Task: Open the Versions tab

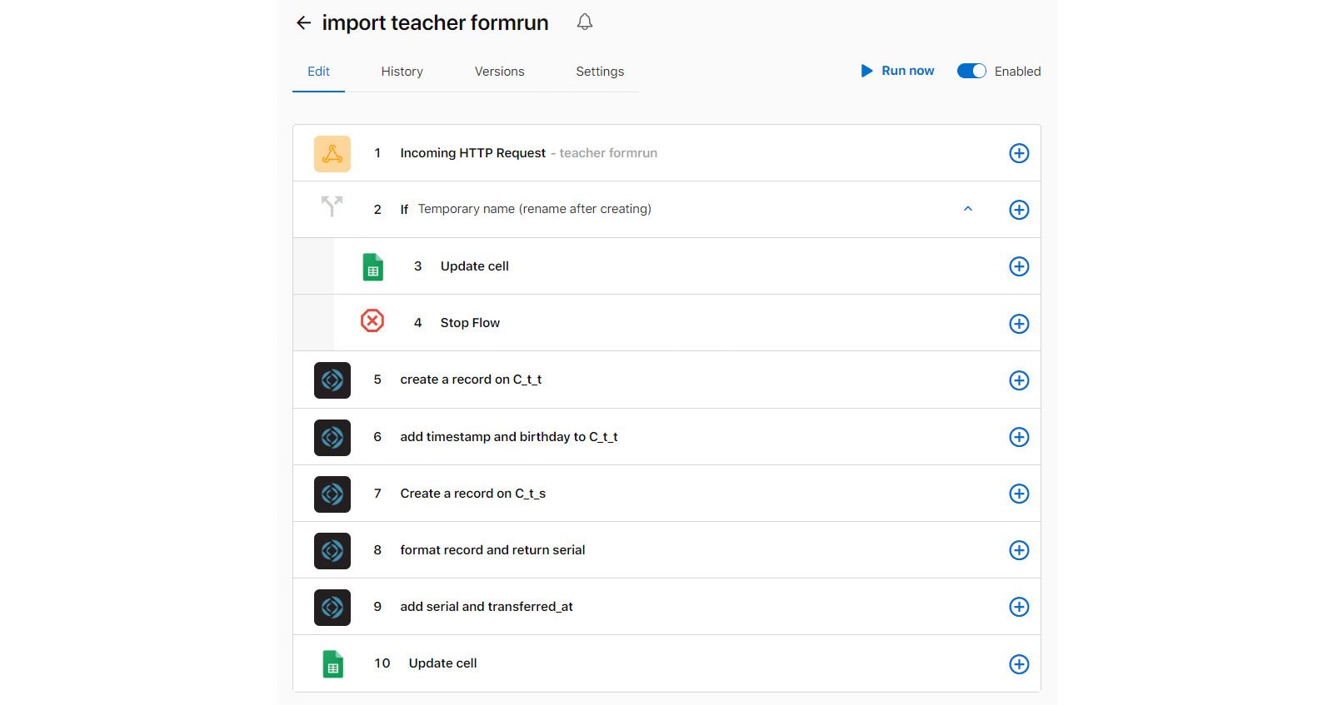Action: pos(499,72)
